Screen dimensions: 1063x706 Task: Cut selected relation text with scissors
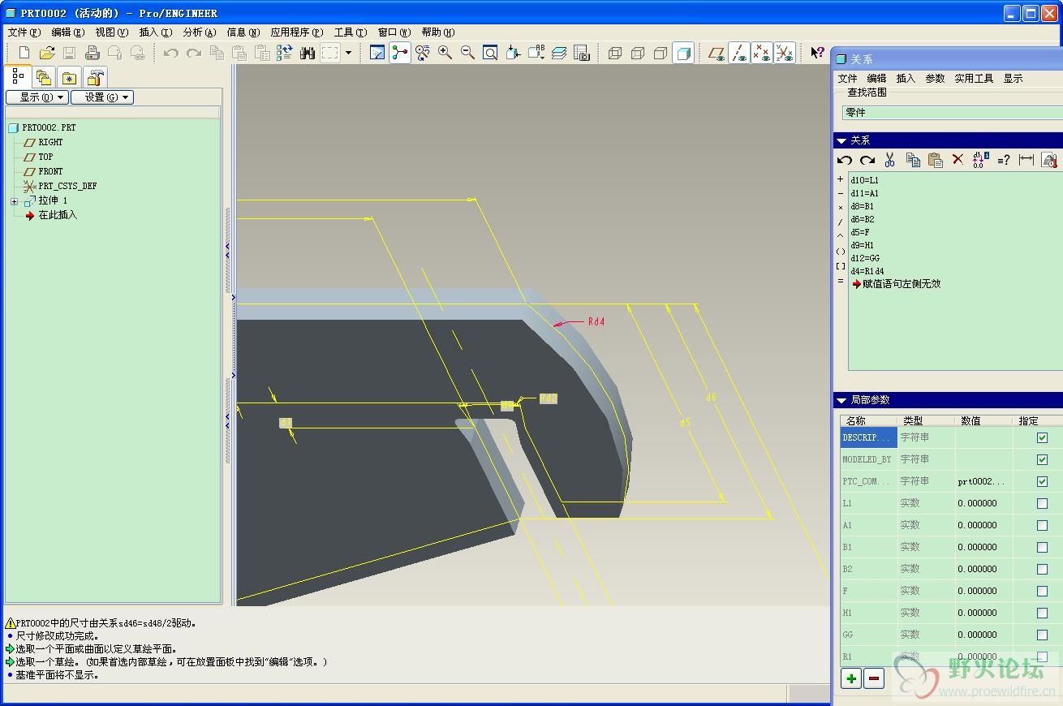(x=890, y=160)
